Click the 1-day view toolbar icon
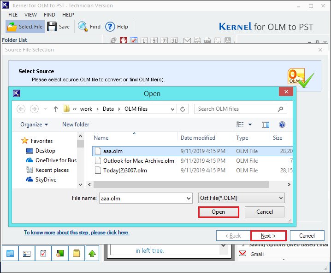The image size is (331, 273). (144, 40)
